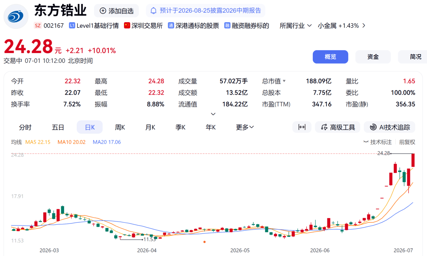
Task: Switch to the 分时 chart tab
Action: (x=25, y=127)
